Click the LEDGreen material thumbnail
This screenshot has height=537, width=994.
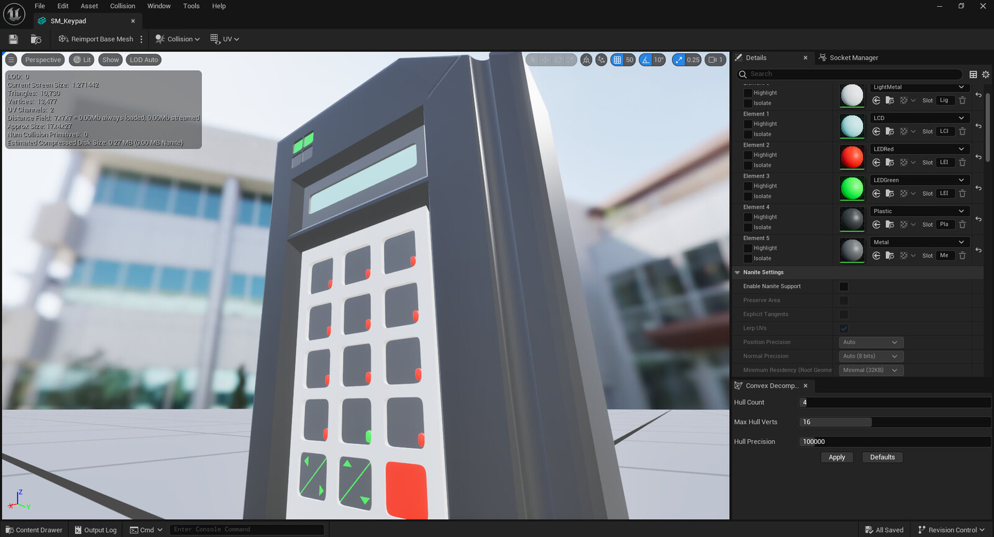click(852, 188)
